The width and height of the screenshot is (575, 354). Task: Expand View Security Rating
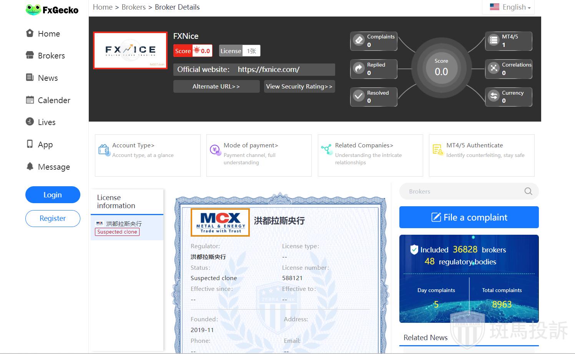point(299,87)
